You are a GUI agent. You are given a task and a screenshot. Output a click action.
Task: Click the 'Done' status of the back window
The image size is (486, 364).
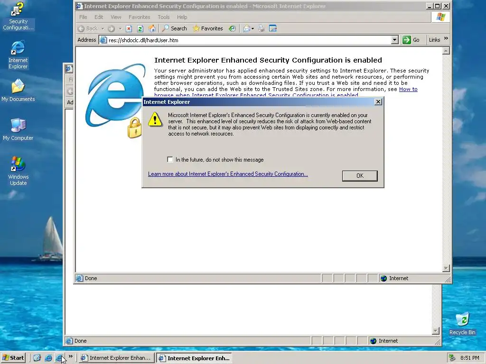(80, 341)
